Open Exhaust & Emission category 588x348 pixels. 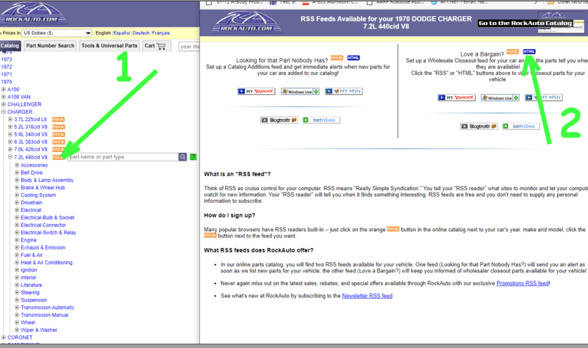click(43, 247)
